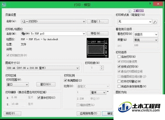Click the plotter text PDF Plot - by Autodesk
Screen dimensions: 165x120
(x=39, y=39)
